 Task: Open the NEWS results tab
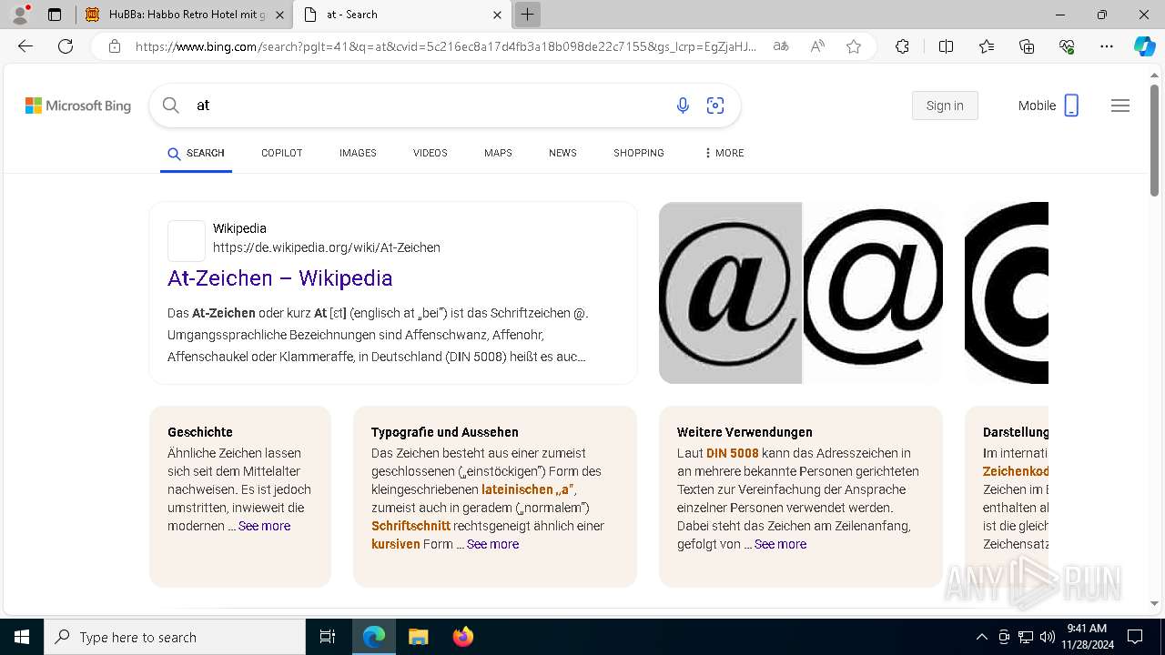coord(562,153)
